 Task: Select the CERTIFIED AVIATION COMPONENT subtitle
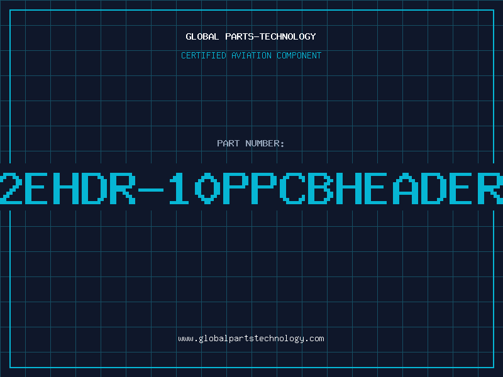(x=251, y=55)
